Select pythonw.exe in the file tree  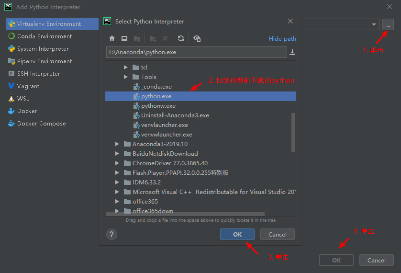point(158,106)
